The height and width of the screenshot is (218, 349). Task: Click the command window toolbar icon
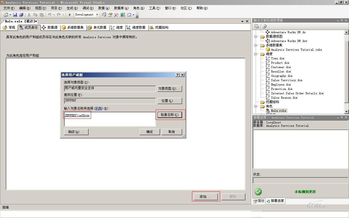(x=129, y=15)
